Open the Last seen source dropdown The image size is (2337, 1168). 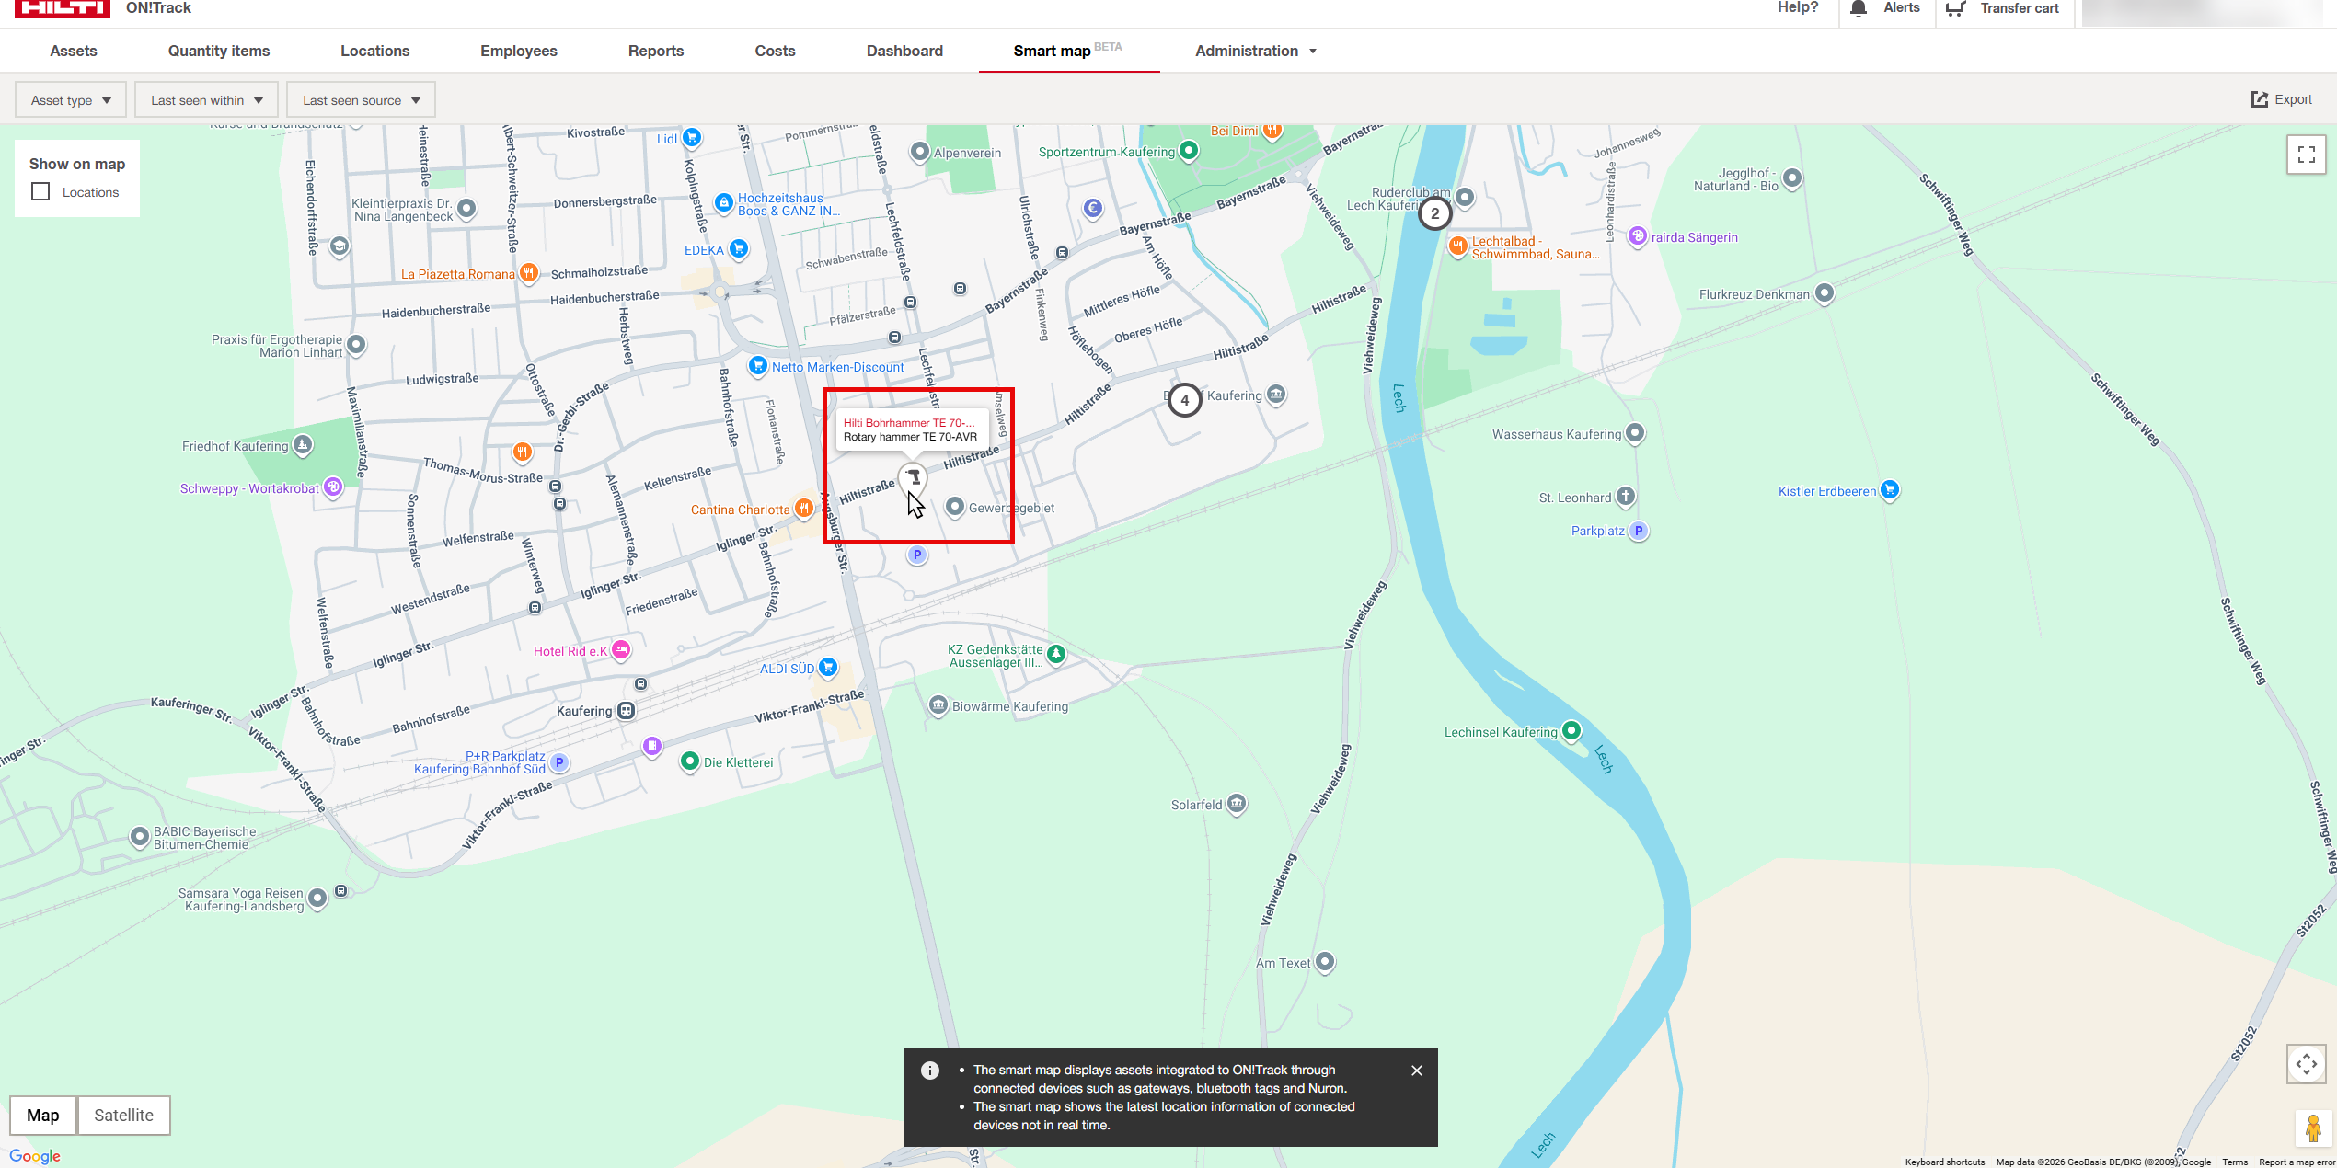[x=361, y=100]
